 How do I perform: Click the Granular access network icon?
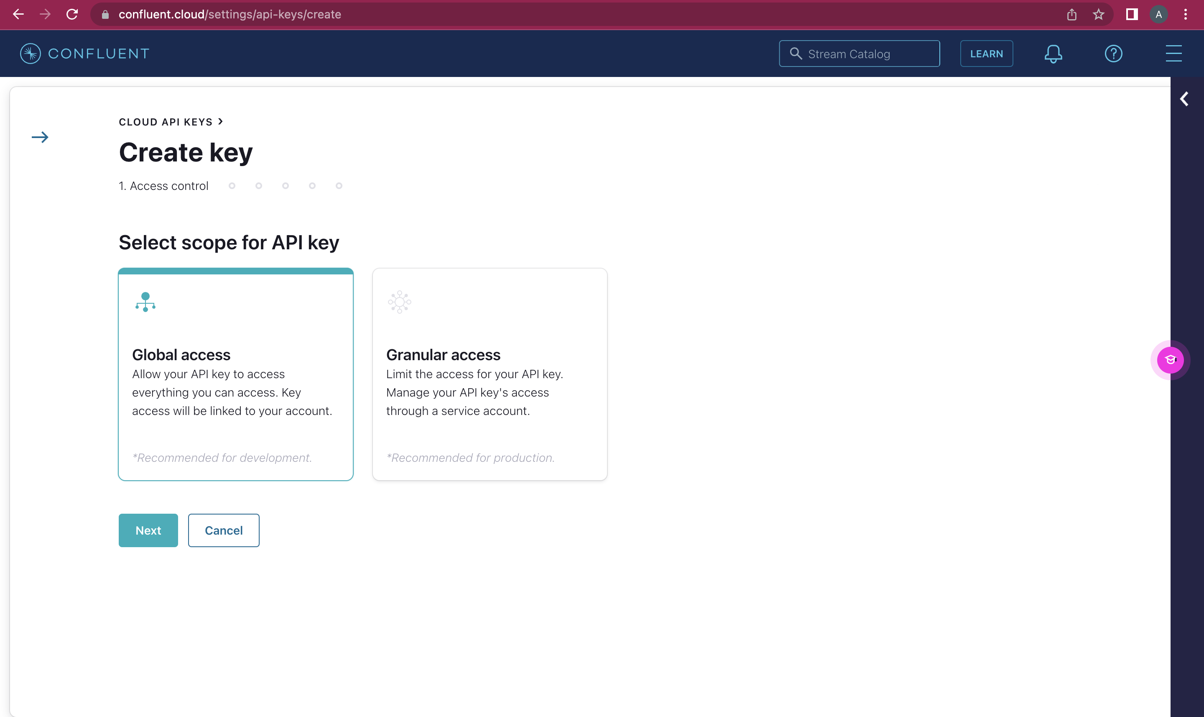pos(399,302)
